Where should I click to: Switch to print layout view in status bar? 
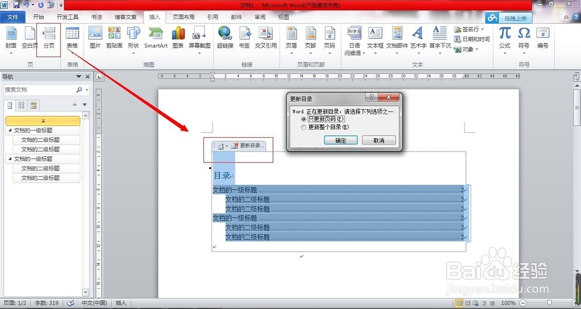[x=459, y=303]
